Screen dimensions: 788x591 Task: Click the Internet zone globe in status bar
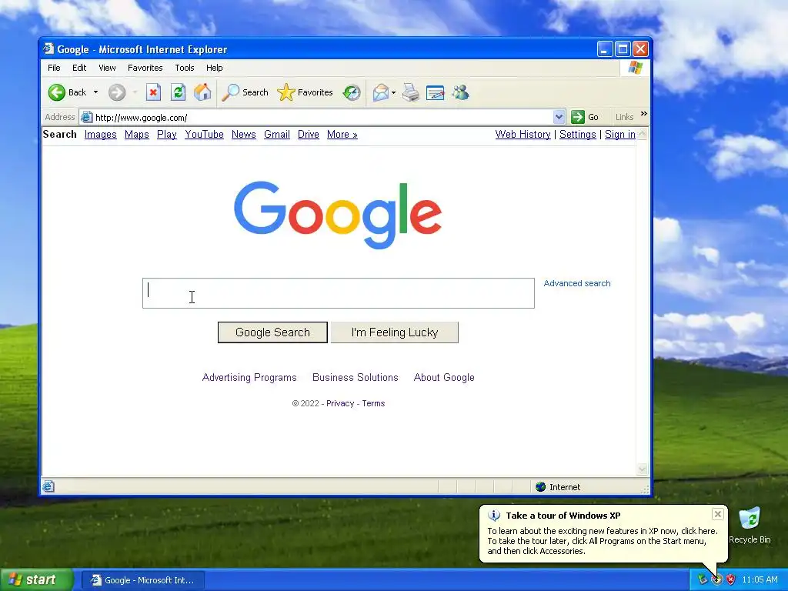pyautogui.click(x=541, y=486)
